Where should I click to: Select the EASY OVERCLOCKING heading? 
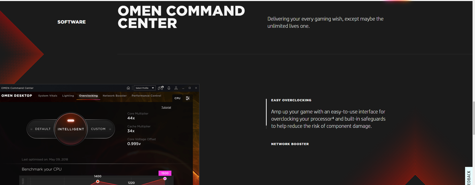[x=291, y=100]
